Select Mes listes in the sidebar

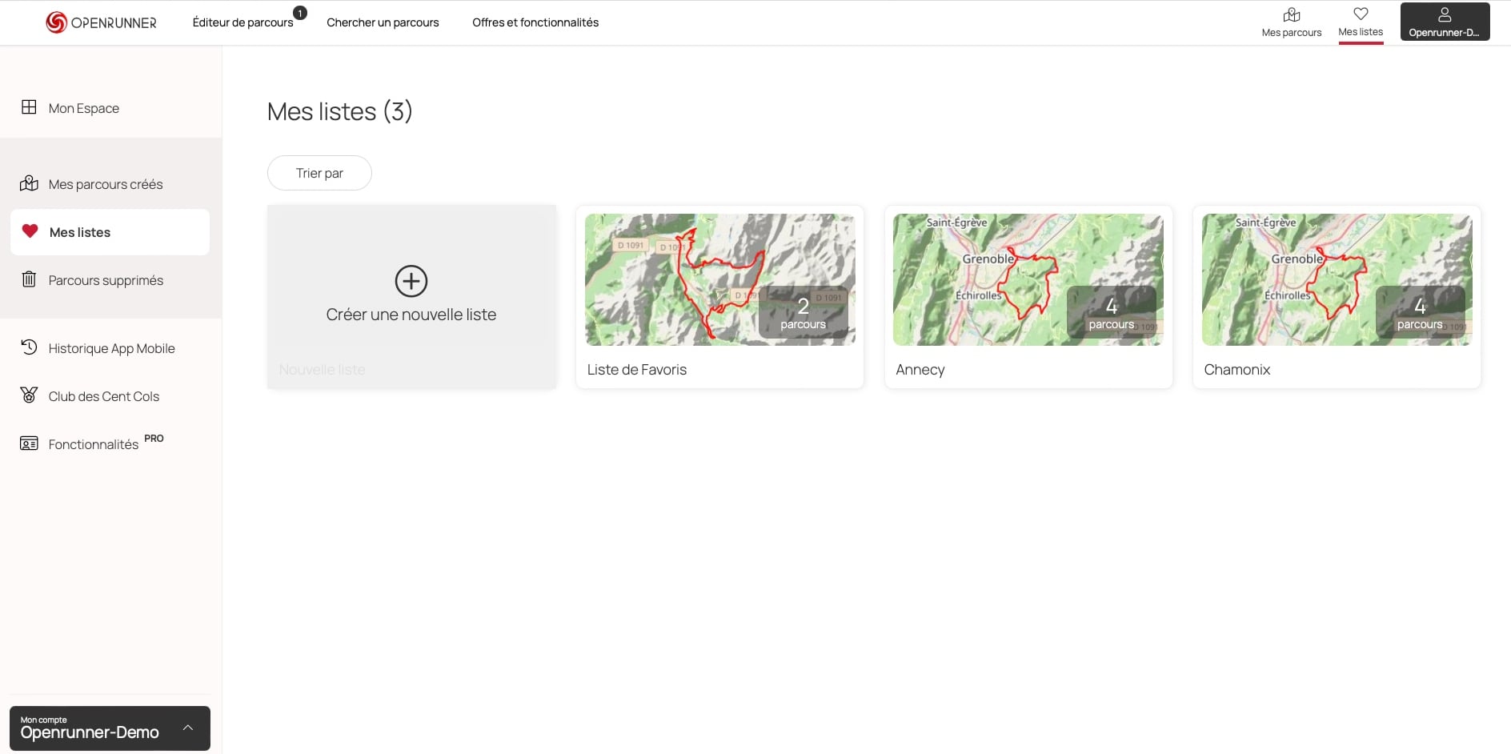point(80,232)
